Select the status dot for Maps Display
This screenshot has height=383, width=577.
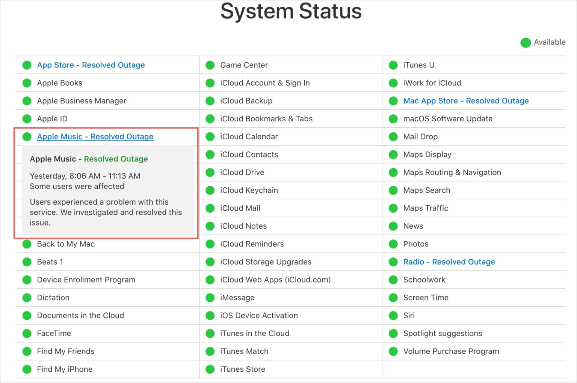393,154
